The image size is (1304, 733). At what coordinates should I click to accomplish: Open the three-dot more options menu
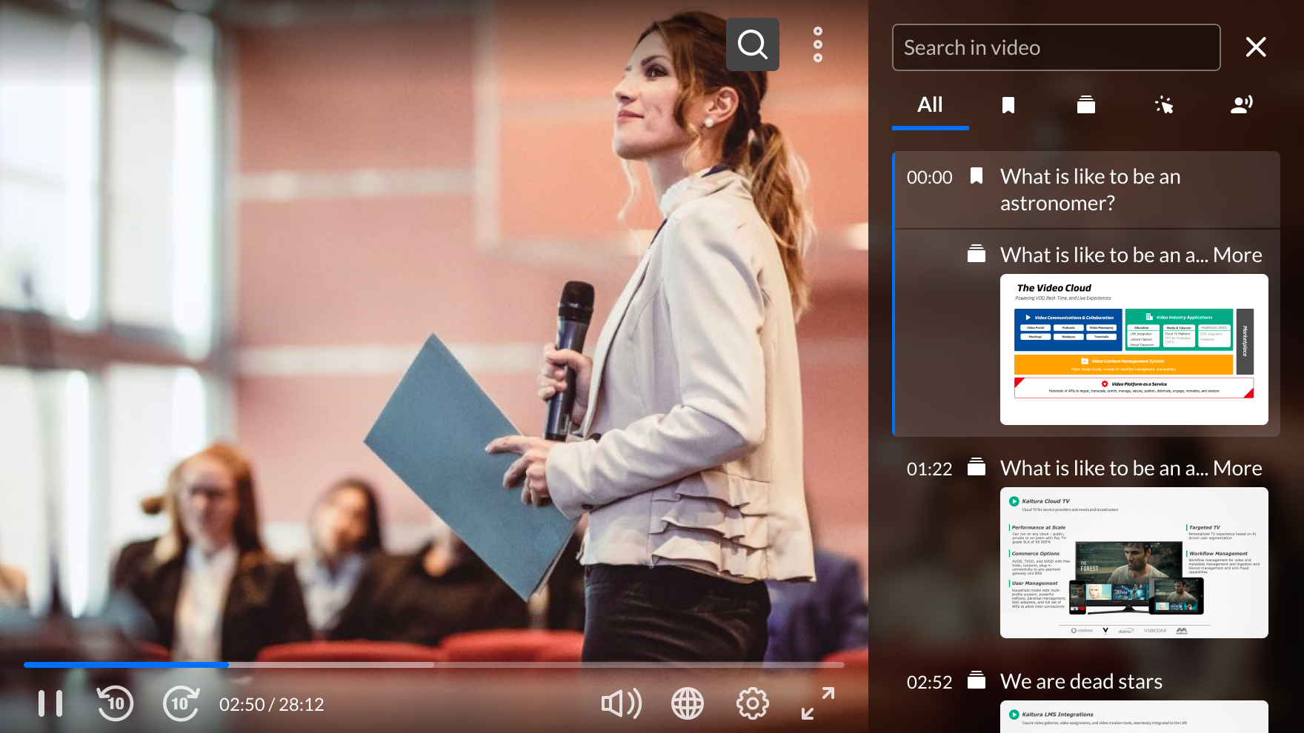(818, 44)
